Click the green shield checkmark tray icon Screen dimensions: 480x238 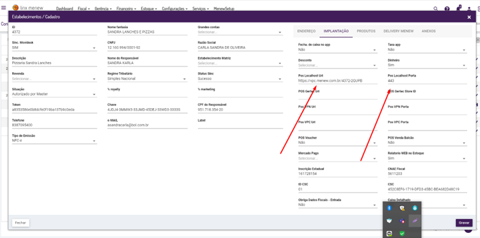pos(402,234)
